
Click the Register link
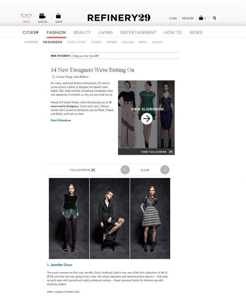pyautogui.click(x=188, y=18)
